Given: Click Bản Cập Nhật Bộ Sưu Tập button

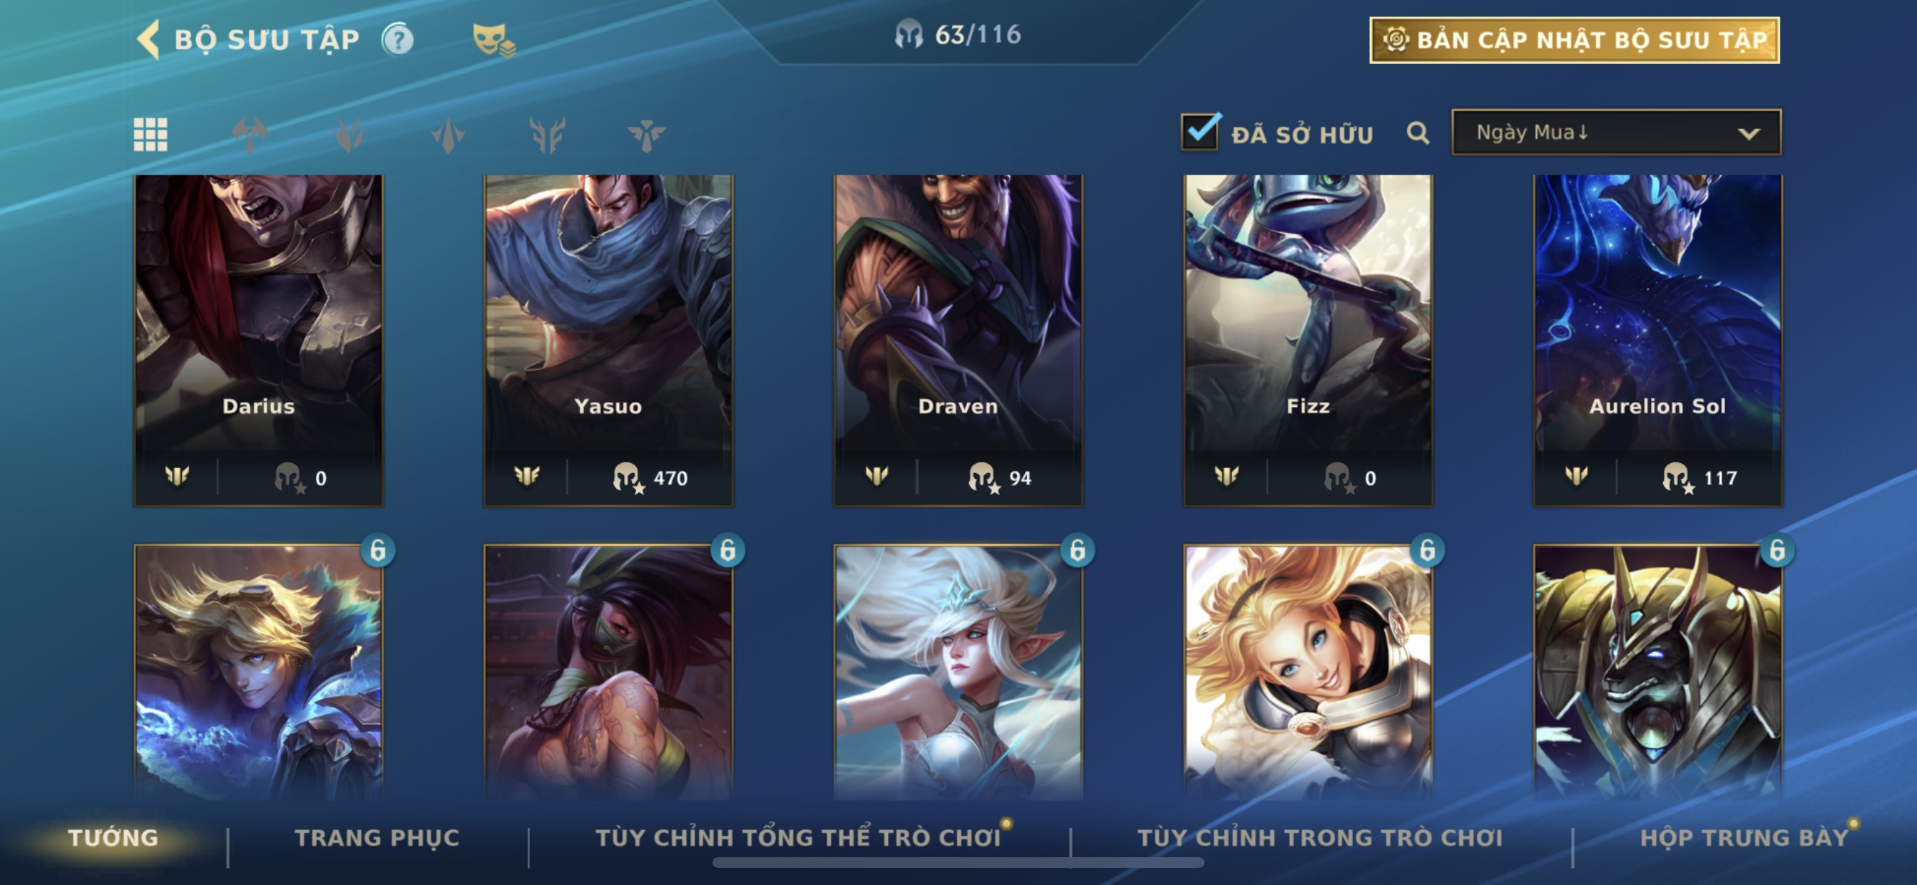Looking at the screenshot, I should 1574,40.
